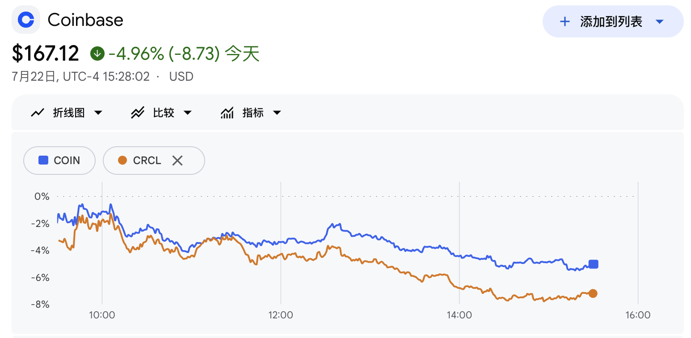The height and width of the screenshot is (338, 691).
Task: Click the line chart type icon
Action: [x=38, y=113]
